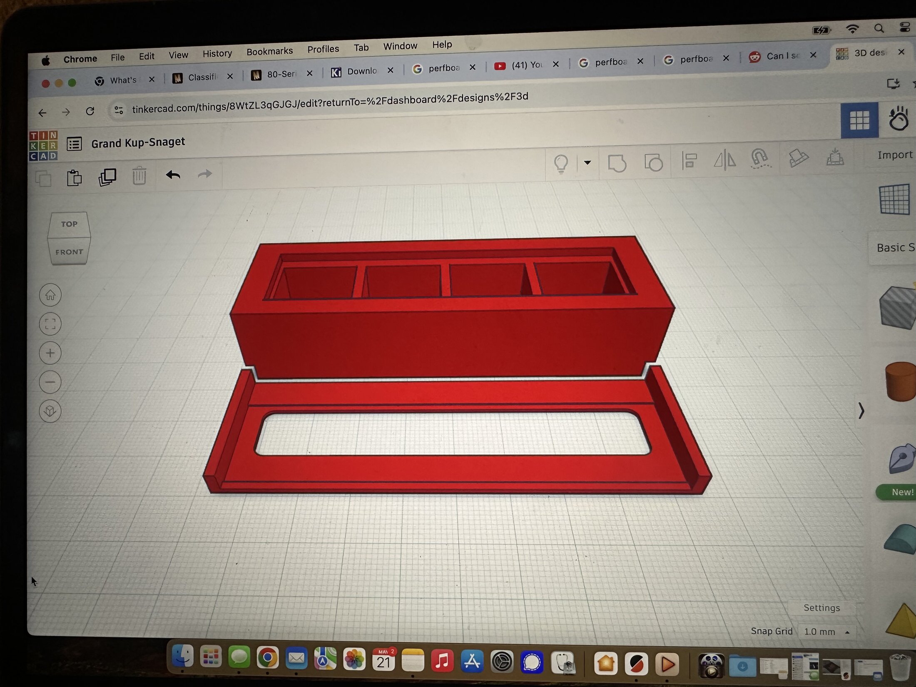Open the Bookmarks menu
This screenshot has height=687, width=916.
pyautogui.click(x=269, y=51)
